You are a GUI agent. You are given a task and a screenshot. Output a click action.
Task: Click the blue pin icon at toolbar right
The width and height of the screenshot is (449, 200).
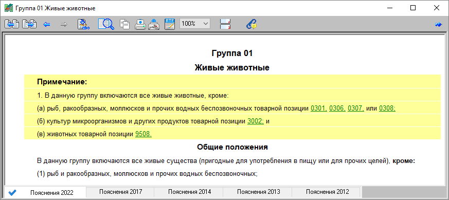438,25
